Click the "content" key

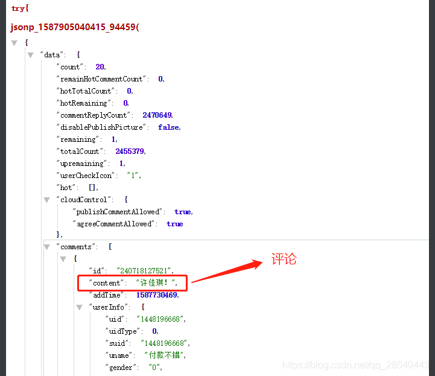pyautogui.click(x=107, y=283)
